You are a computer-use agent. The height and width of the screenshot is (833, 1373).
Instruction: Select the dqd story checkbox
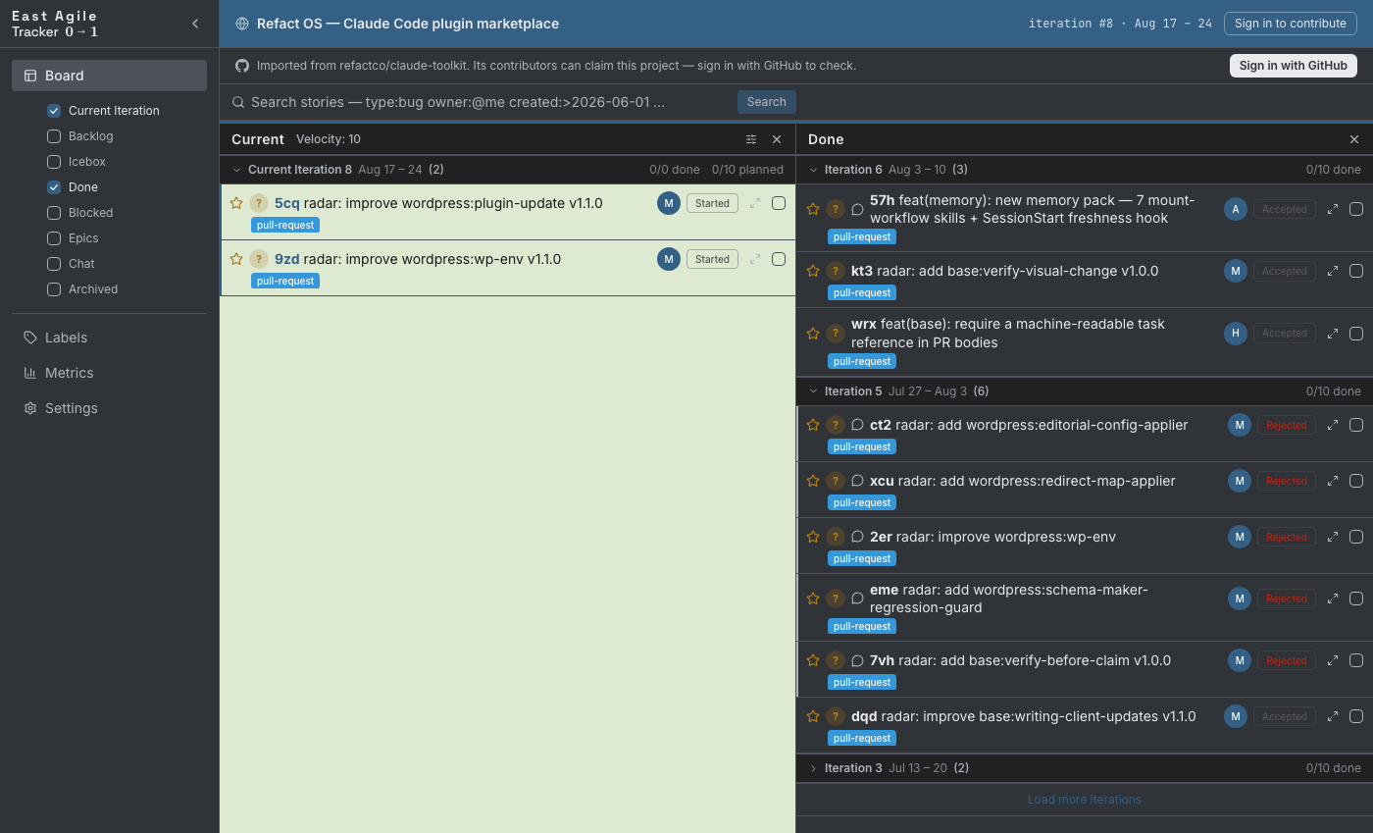click(x=1356, y=716)
